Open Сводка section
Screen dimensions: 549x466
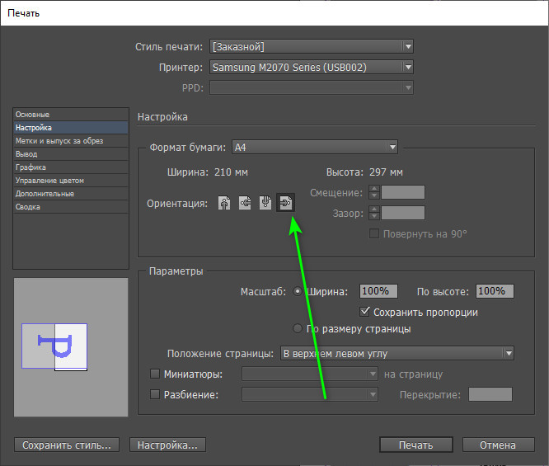(71, 207)
